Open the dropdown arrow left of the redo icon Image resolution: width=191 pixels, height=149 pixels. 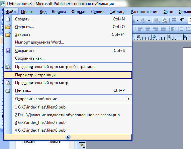click(137, 20)
